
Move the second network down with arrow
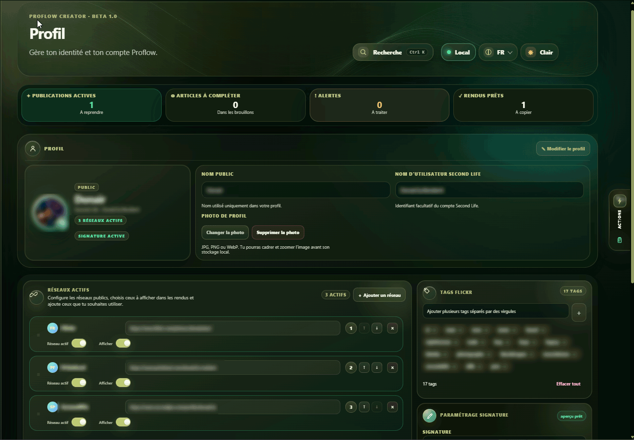click(376, 367)
